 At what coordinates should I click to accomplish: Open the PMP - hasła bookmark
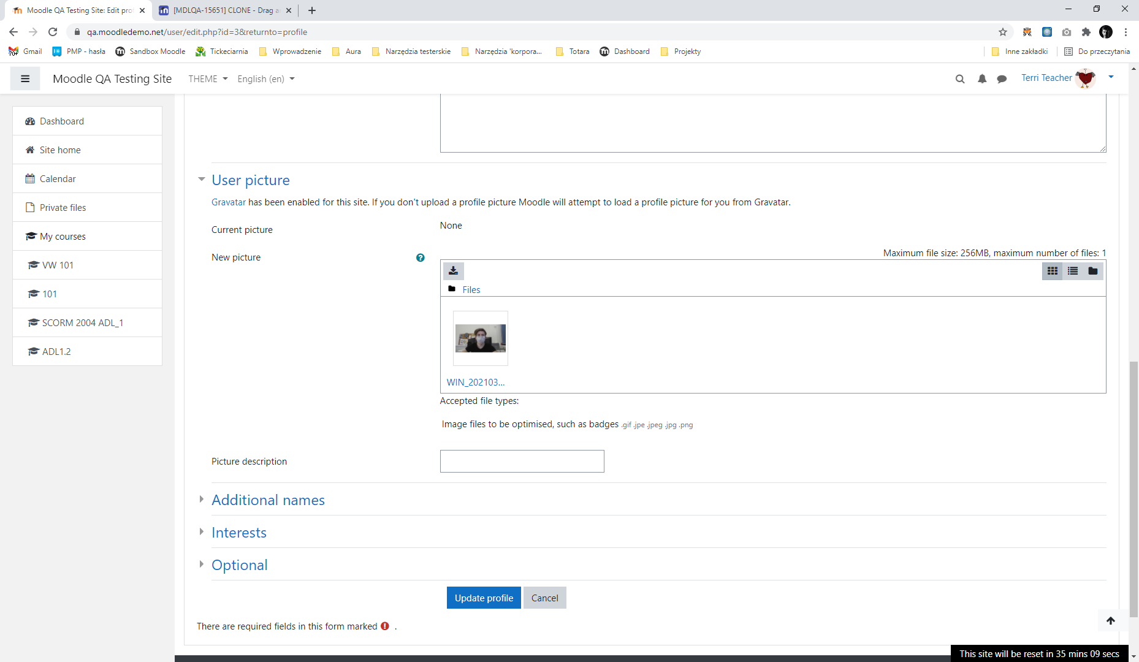(x=79, y=51)
